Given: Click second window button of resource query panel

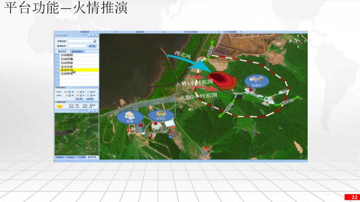Looking at the screenshot, I should point(93,36).
